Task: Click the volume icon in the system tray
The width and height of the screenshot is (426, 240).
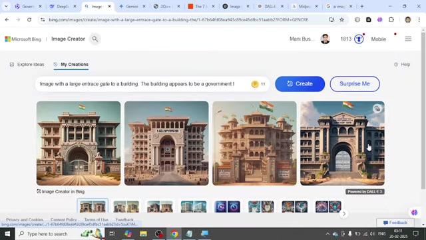Action: [x=372, y=234]
